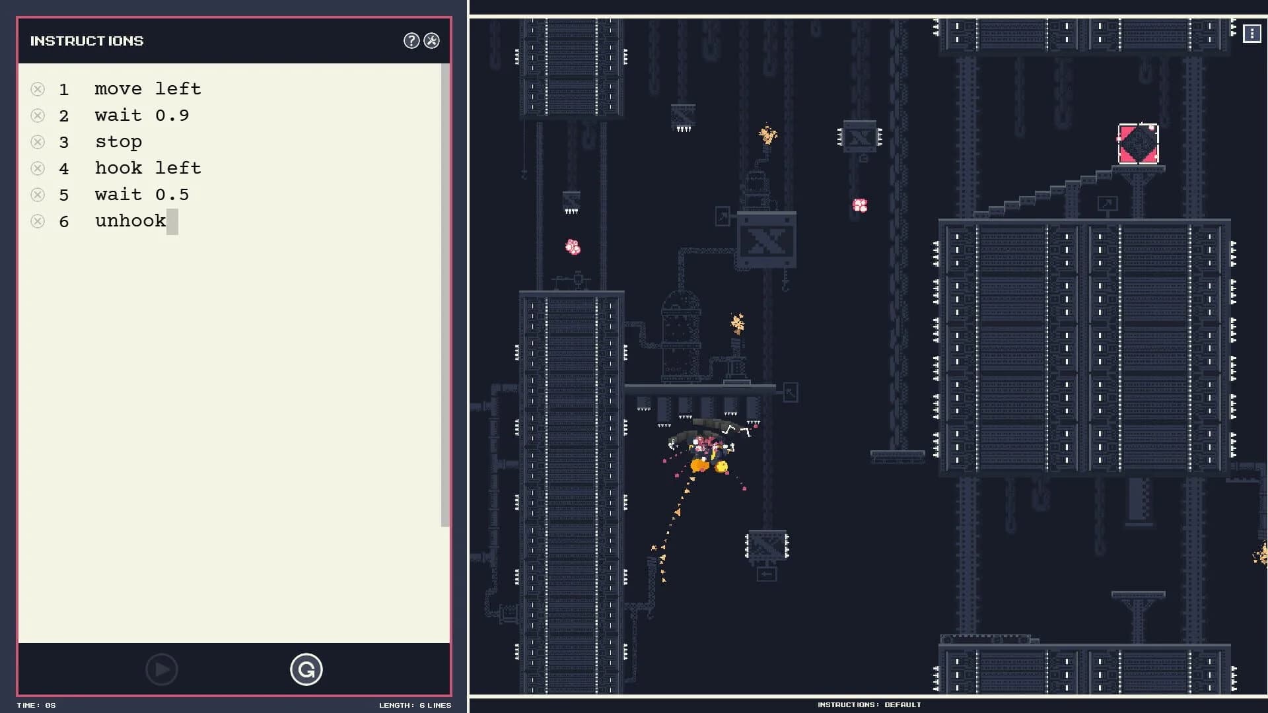Open help via the question mark icon
The image size is (1268, 713).
(411, 40)
